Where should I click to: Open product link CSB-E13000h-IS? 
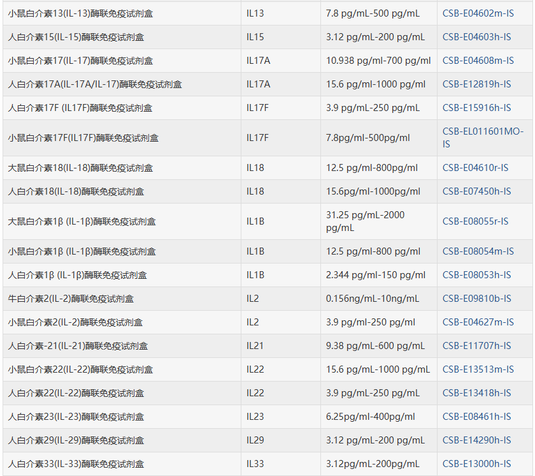point(476,464)
